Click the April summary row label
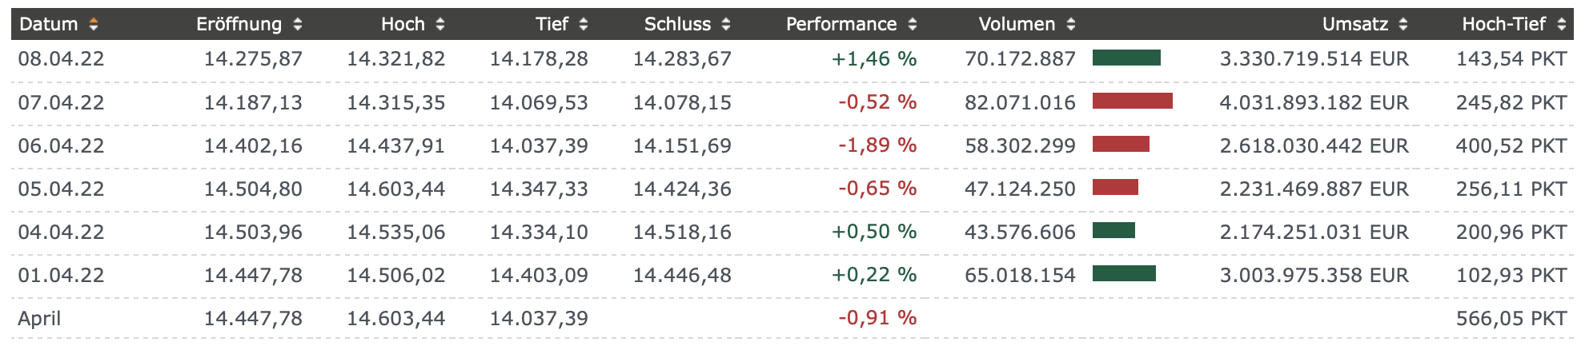This screenshot has height=350, width=1585. (39, 319)
